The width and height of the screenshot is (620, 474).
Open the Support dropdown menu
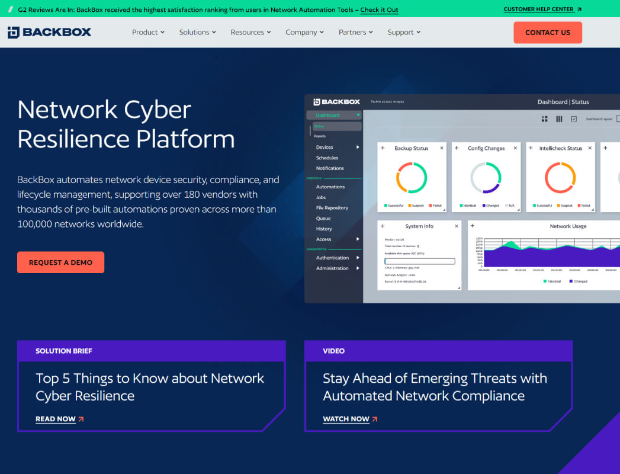(x=404, y=33)
